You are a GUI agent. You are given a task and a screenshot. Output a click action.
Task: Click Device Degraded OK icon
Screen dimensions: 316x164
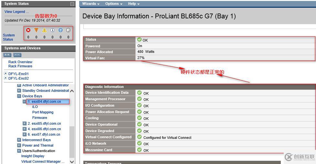pos(140,131)
